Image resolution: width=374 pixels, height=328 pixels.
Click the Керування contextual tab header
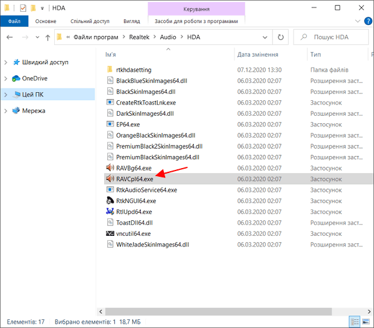pyautogui.click(x=196, y=9)
